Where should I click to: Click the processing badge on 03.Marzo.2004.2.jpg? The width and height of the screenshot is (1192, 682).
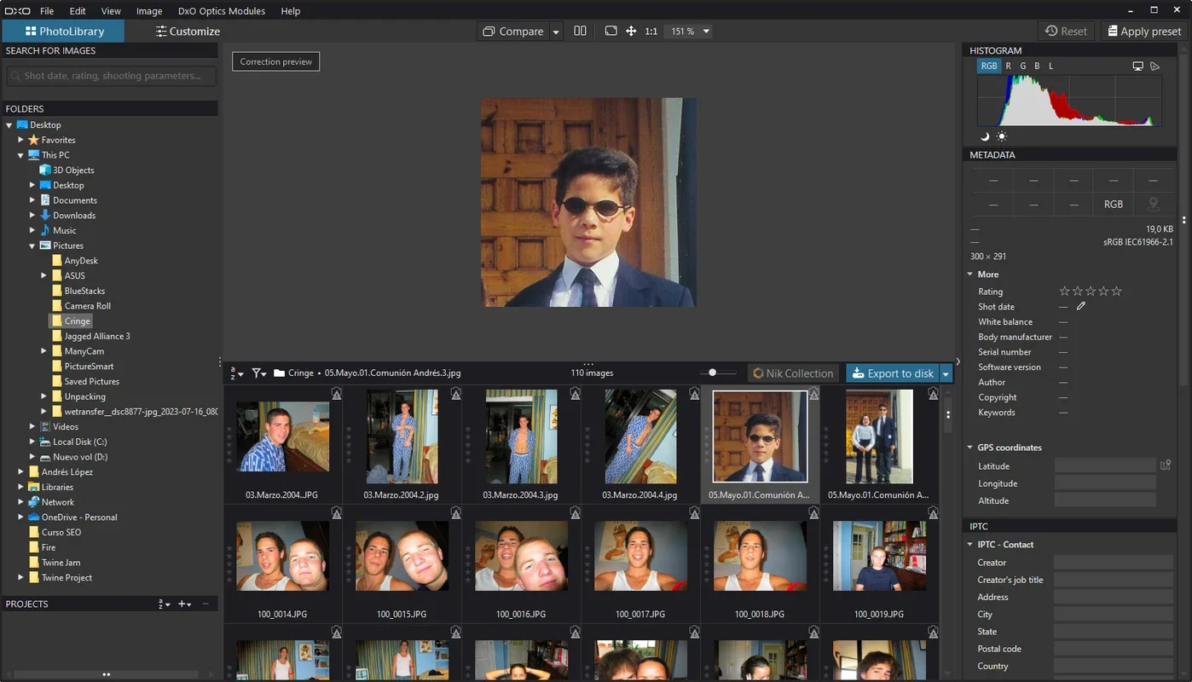coord(456,394)
